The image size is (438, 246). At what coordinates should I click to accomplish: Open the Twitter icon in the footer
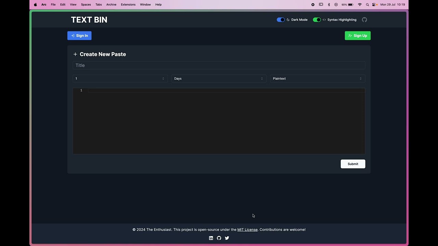click(x=227, y=238)
